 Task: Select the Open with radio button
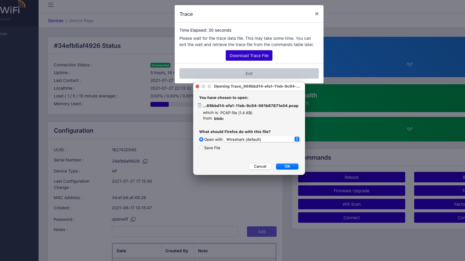tap(201, 139)
